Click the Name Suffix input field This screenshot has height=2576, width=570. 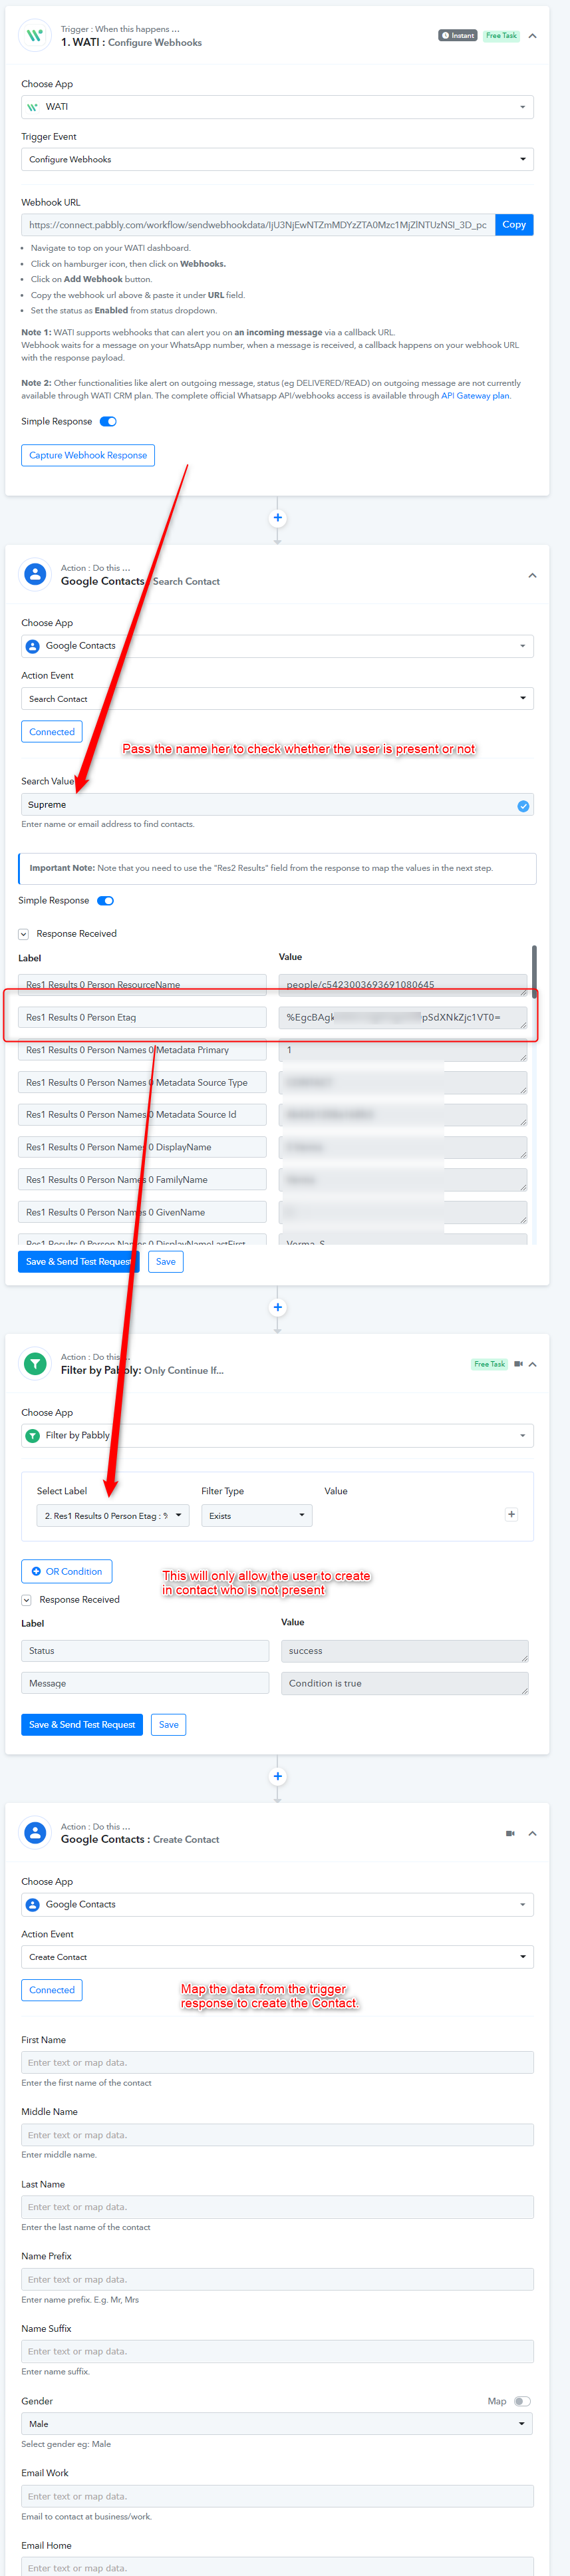click(x=277, y=2352)
